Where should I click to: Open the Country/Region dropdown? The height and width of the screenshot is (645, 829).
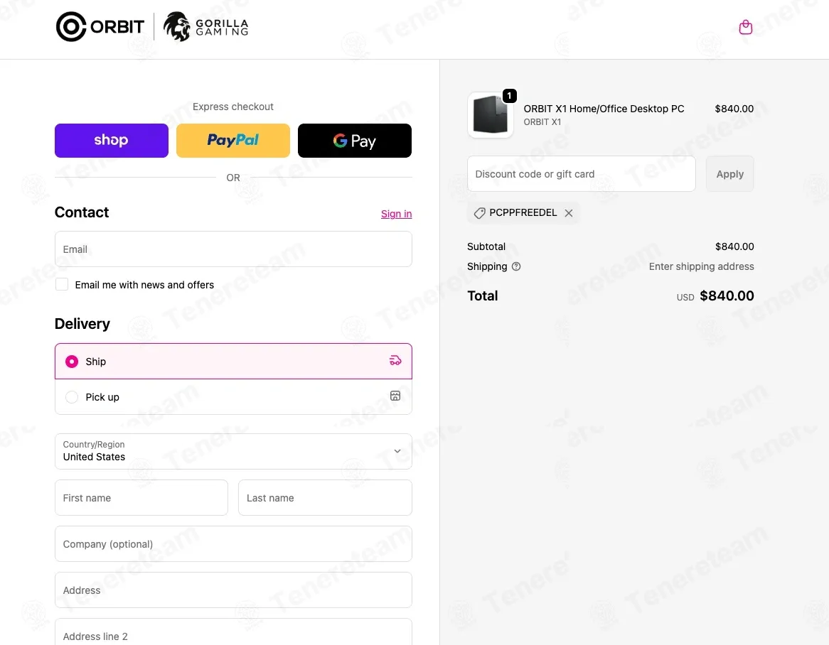tap(233, 451)
